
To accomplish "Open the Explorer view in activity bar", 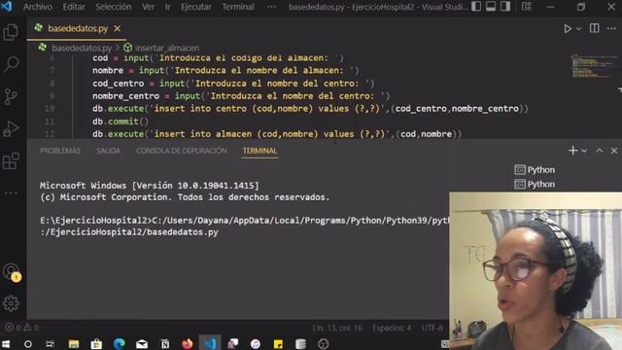I will tap(11, 32).
